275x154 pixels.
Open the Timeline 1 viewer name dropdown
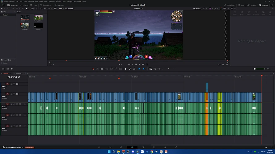pos(138,9)
